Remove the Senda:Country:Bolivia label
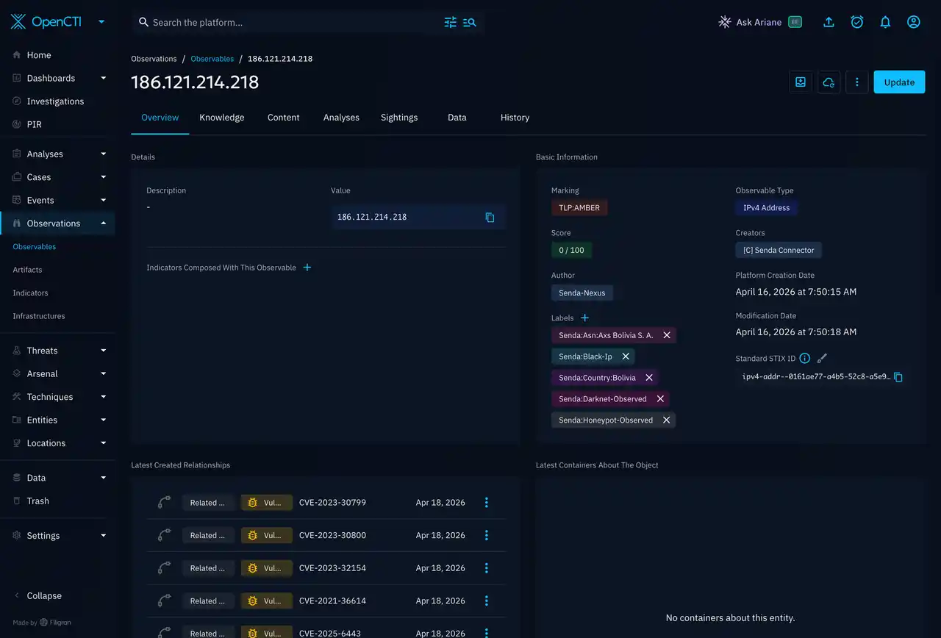Screen dimensions: 941x638 [x=649, y=378]
